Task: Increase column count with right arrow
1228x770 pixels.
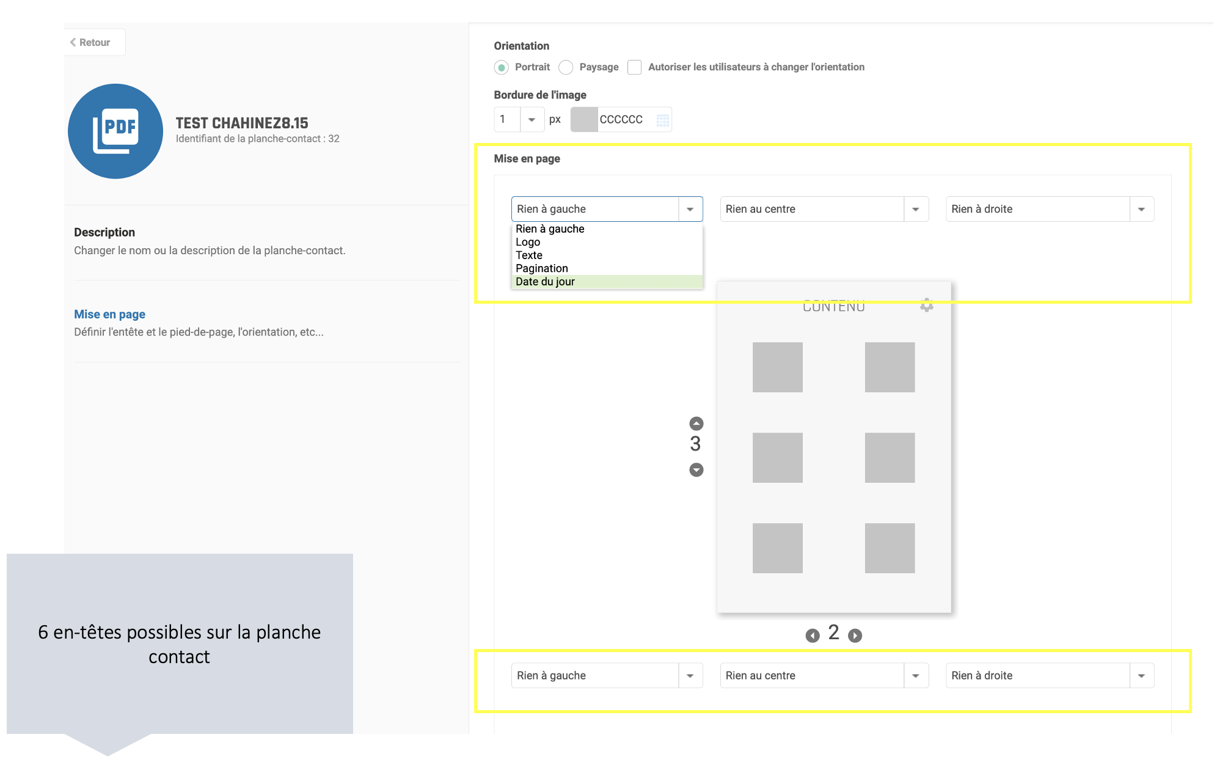Action: click(x=855, y=636)
